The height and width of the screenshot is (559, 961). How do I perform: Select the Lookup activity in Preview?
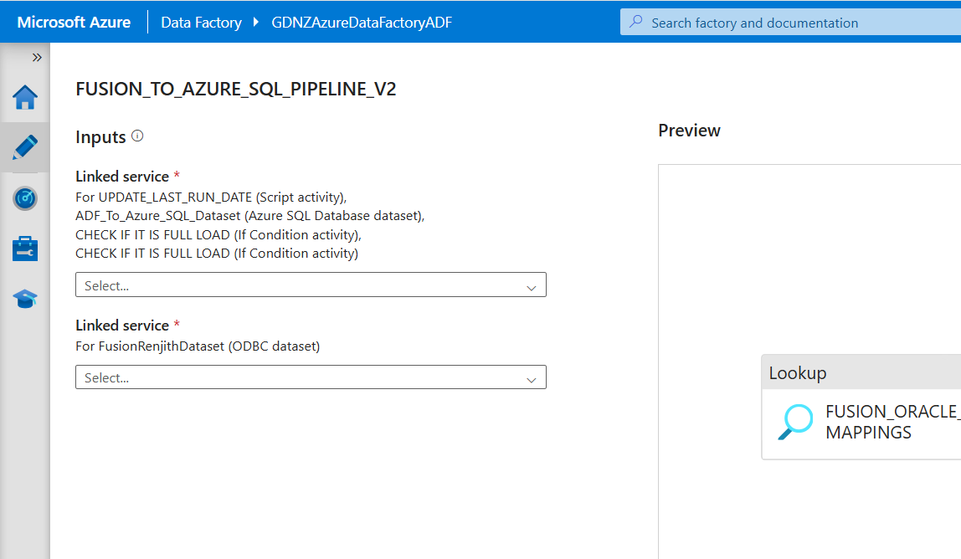(x=861, y=407)
